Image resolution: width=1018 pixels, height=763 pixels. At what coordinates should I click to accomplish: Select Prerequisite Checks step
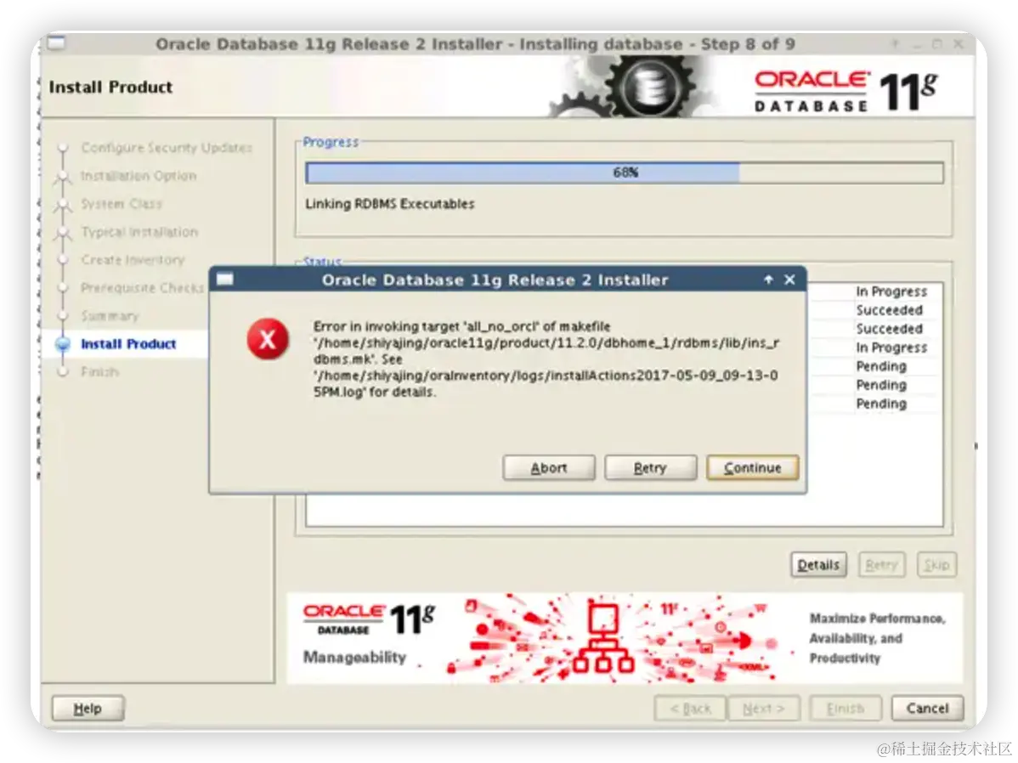(142, 288)
